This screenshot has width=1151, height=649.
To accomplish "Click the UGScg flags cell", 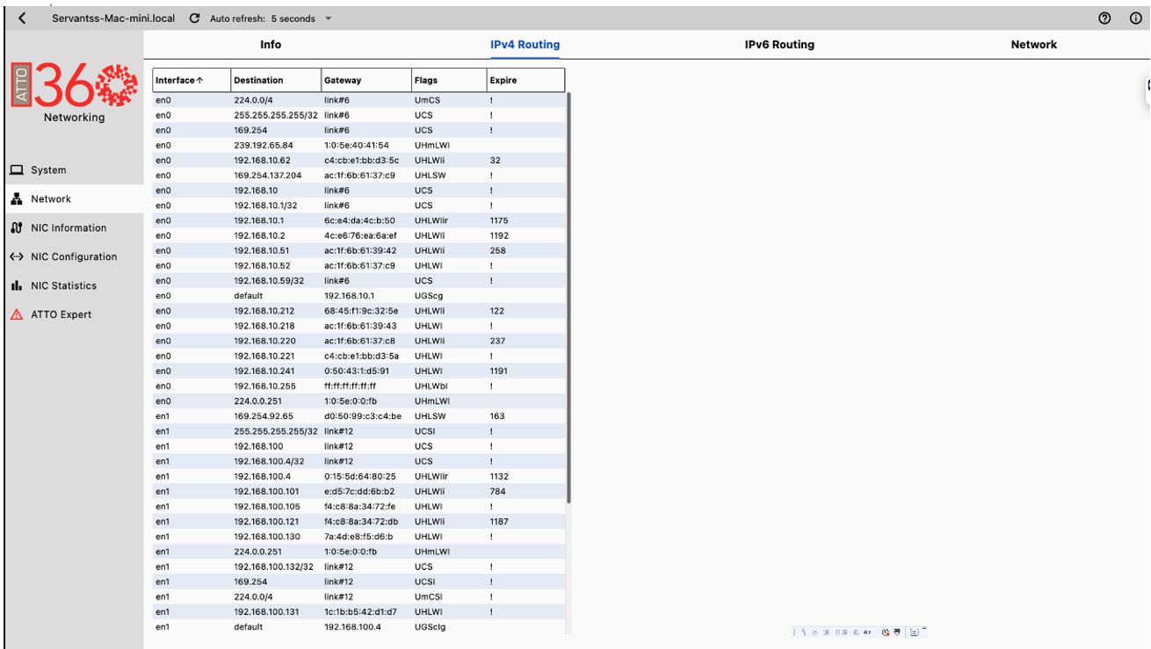I will point(431,296).
